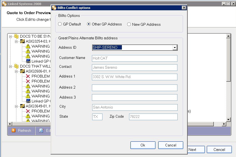The height and width of the screenshot is (157, 236).
Task: Click Linked GP icon under ASIQ2606-01
Action: point(28,101)
